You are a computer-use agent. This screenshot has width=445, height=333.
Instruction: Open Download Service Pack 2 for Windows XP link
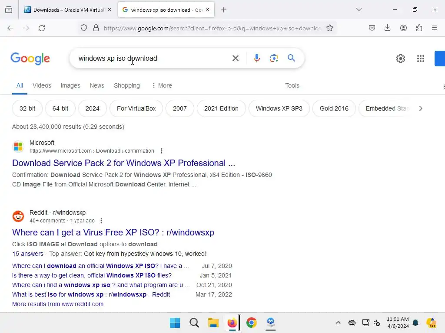click(x=123, y=163)
